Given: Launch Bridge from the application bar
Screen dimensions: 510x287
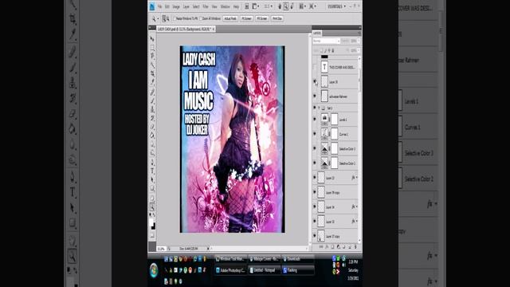Looking at the screenshot, I should (247, 6).
